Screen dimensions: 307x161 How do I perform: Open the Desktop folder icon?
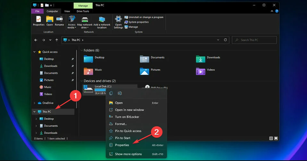(x=88, y=59)
